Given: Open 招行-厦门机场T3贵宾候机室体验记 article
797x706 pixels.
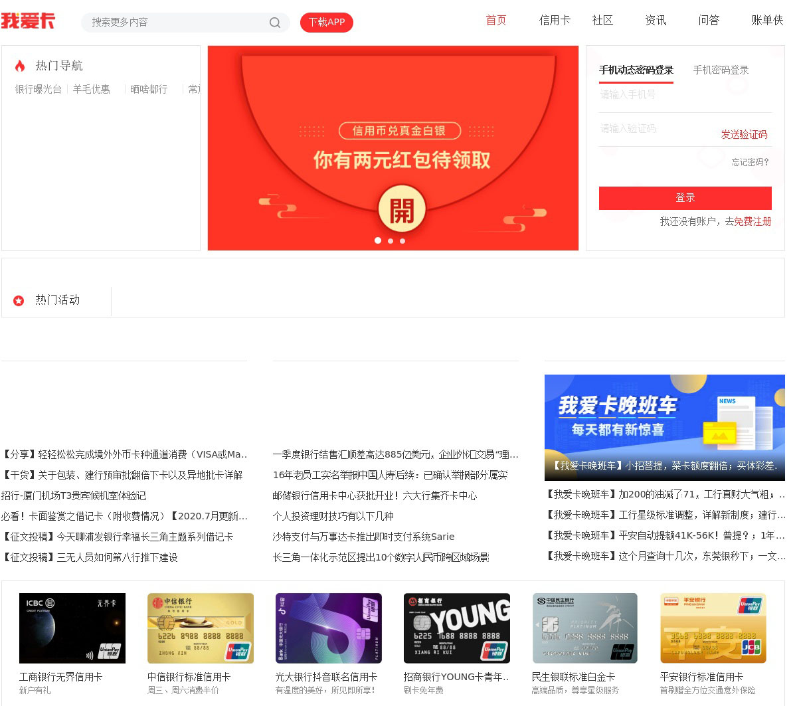Looking at the screenshot, I should [x=74, y=496].
